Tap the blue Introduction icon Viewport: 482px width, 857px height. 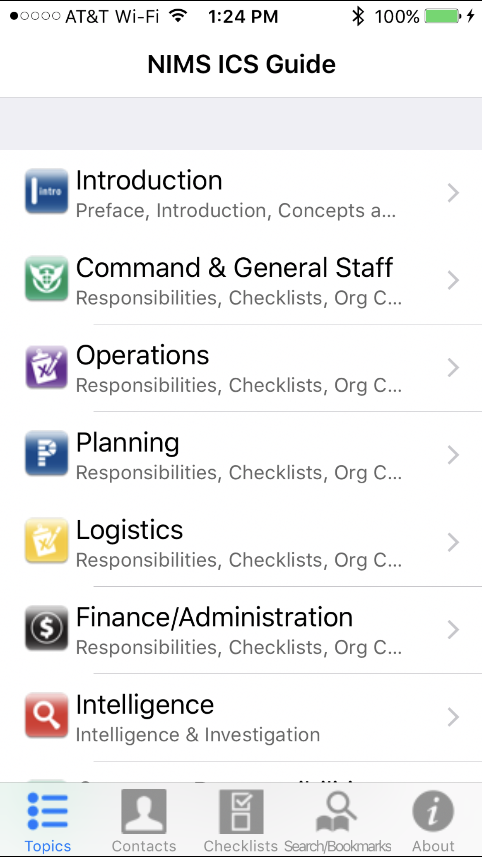click(x=47, y=191)
